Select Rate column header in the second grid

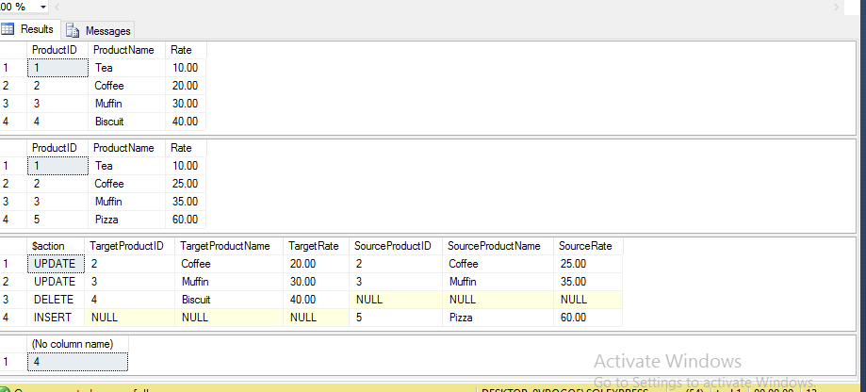click(x=182, y=148)
